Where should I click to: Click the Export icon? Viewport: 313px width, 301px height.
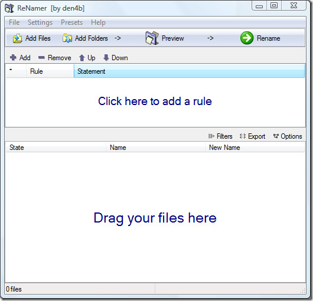[x=243, y=136]
